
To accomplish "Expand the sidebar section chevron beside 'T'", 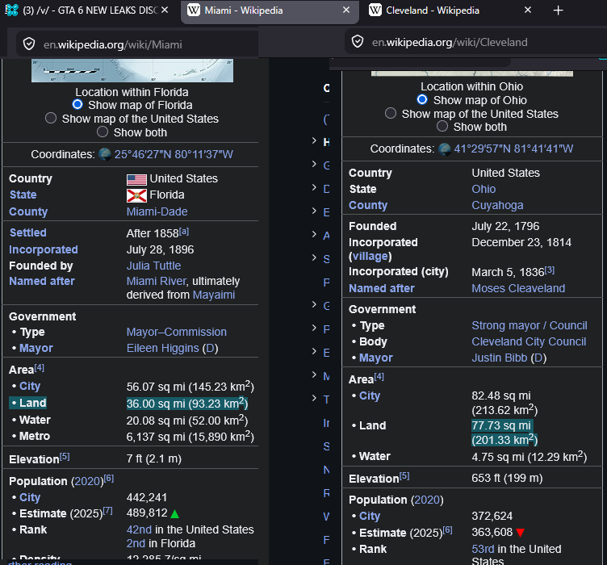I will click(x=314, y=398).
